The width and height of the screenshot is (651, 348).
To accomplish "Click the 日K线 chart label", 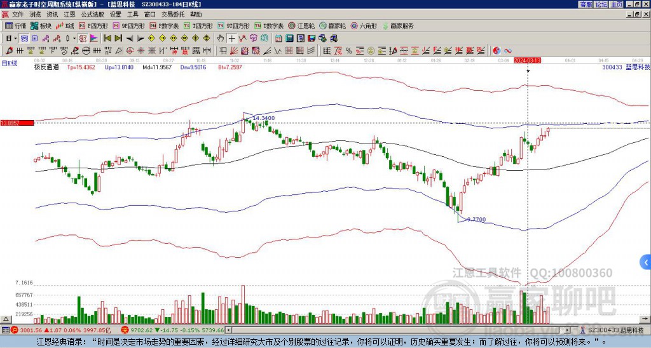I will point(10,64).
